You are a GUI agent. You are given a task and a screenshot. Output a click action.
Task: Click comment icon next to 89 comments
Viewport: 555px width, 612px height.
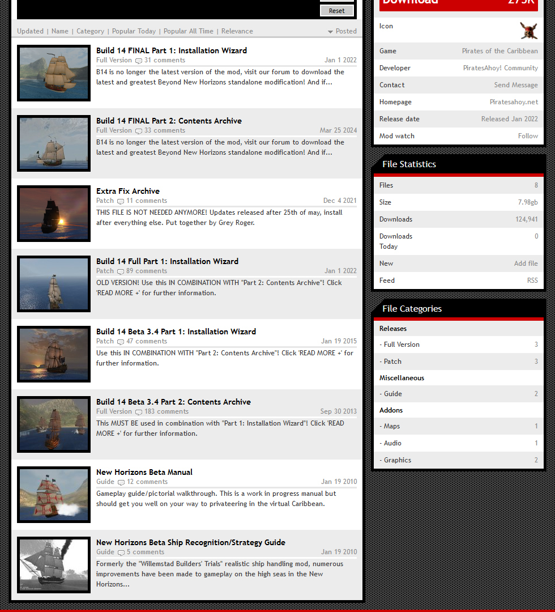point(121,271)
